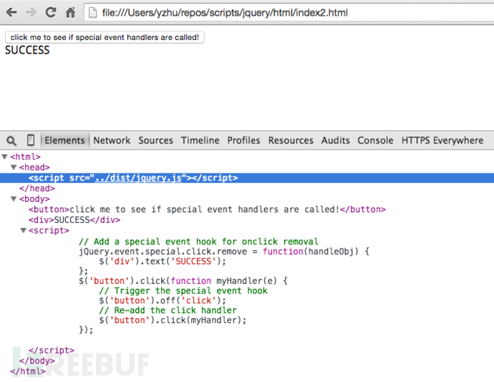Screen dimensions: 494x382
Task: Collapse the body node triangle
Action: pos(14,199)
